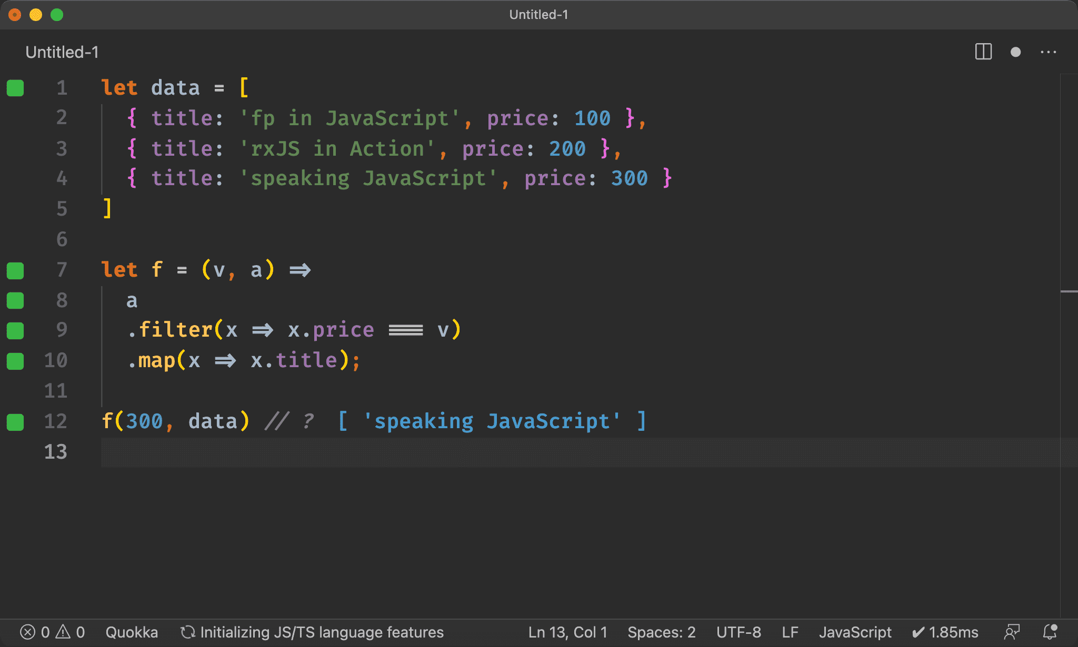Click the closing bracket on line 5
Image resolution: width=1078 pixels, height=647 pixels.
click(107, 209)
